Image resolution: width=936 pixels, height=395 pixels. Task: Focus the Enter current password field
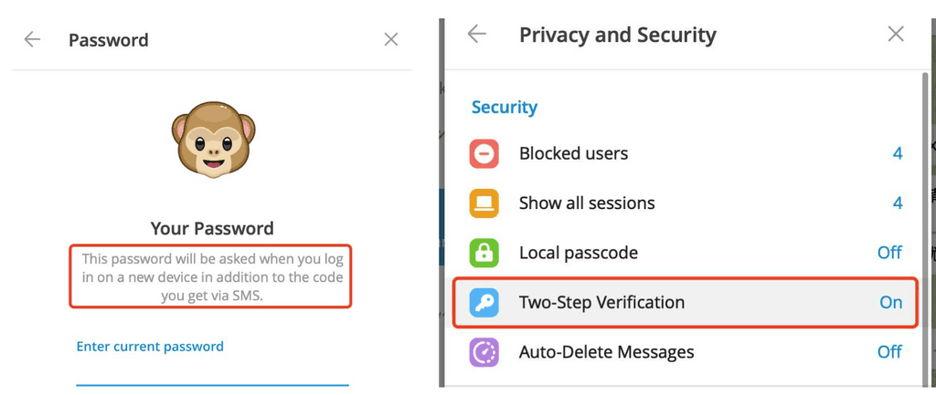212,362
